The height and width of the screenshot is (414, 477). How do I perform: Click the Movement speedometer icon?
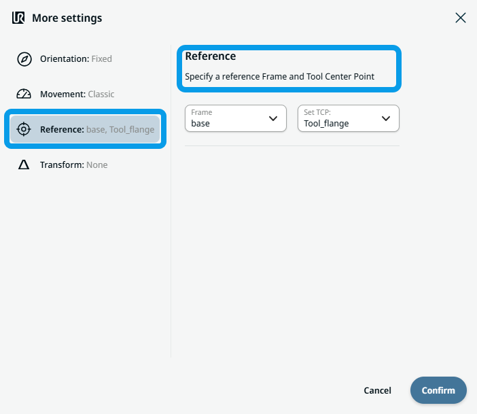24,94
